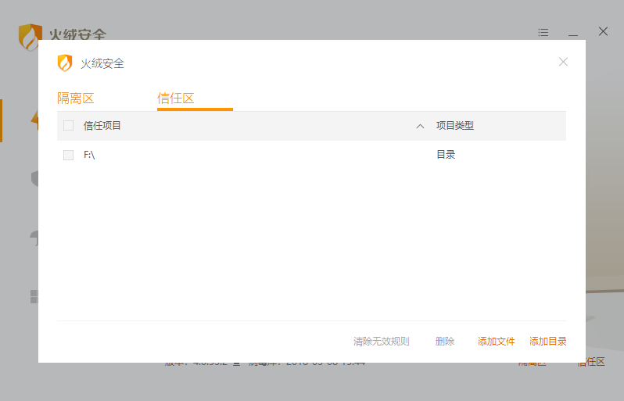Click the 信任项目 column header label
624x401 pixels.
(102, 126)
